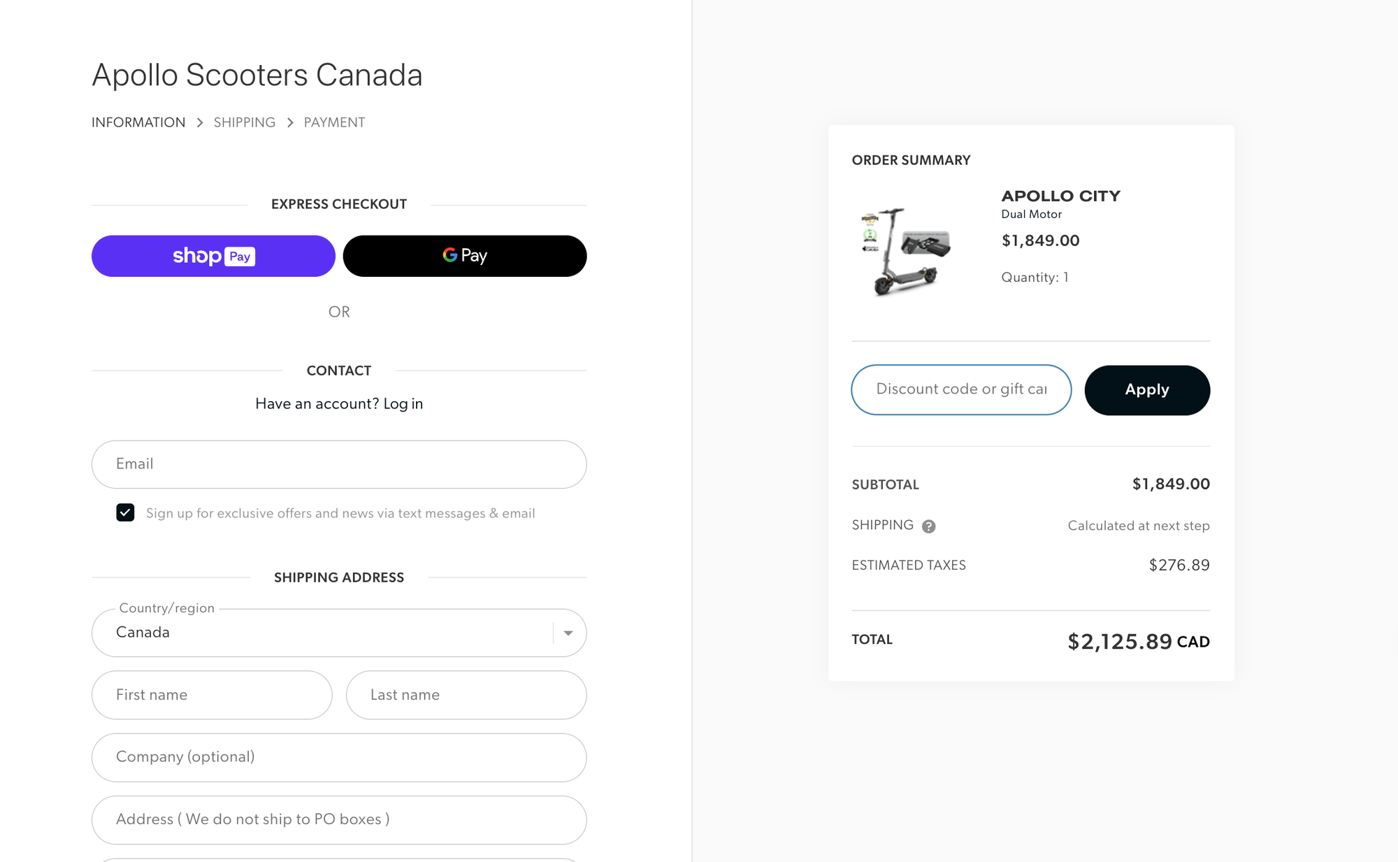Focus the Discount code or gift card field
1398x862 pixels.
(x=961, y=389)
